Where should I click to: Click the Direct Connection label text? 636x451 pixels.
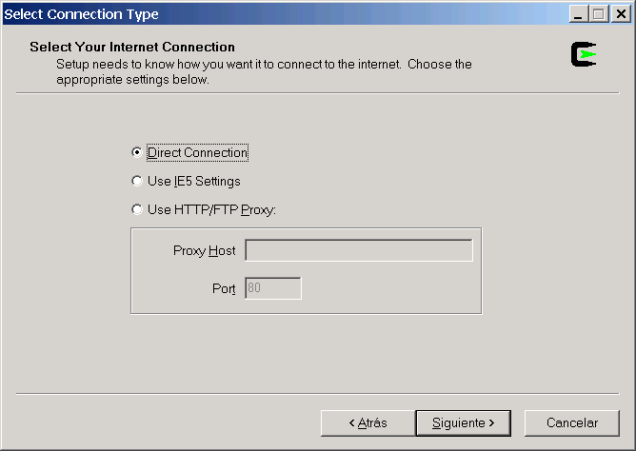(x=197, y=153)
